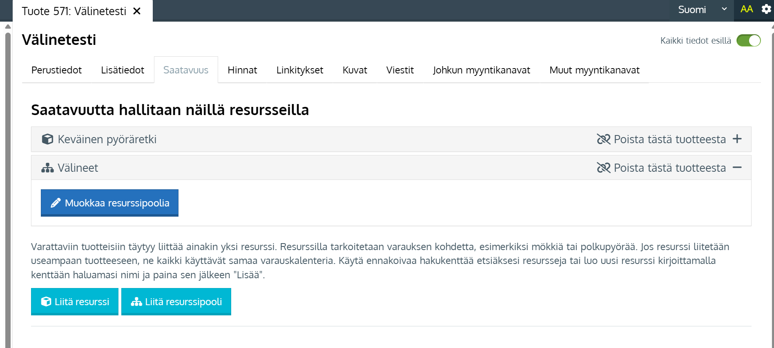Click the Välineet resource pool title

tap(78, 168)
